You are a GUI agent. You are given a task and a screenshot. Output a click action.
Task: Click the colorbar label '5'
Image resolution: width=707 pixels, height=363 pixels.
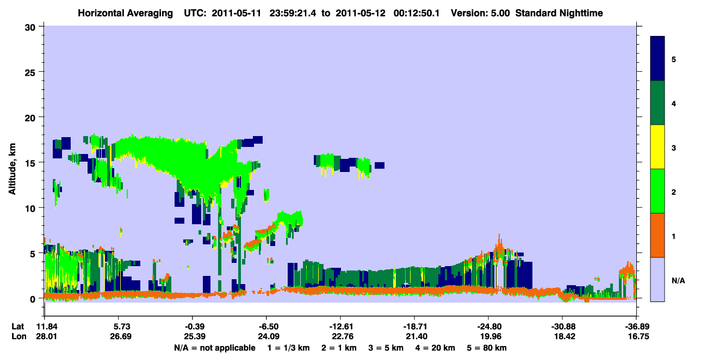coord(673,59)
